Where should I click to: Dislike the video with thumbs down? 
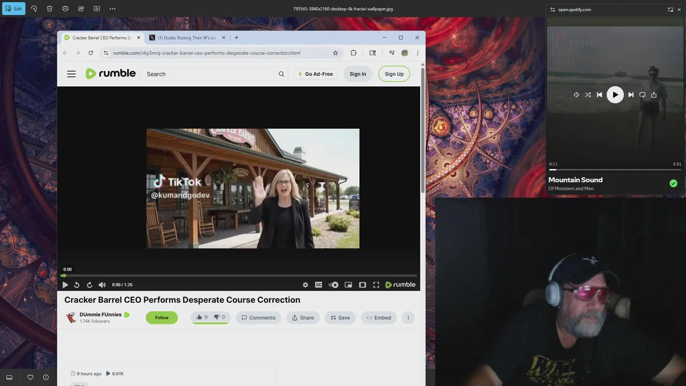(x=219, y=317)
